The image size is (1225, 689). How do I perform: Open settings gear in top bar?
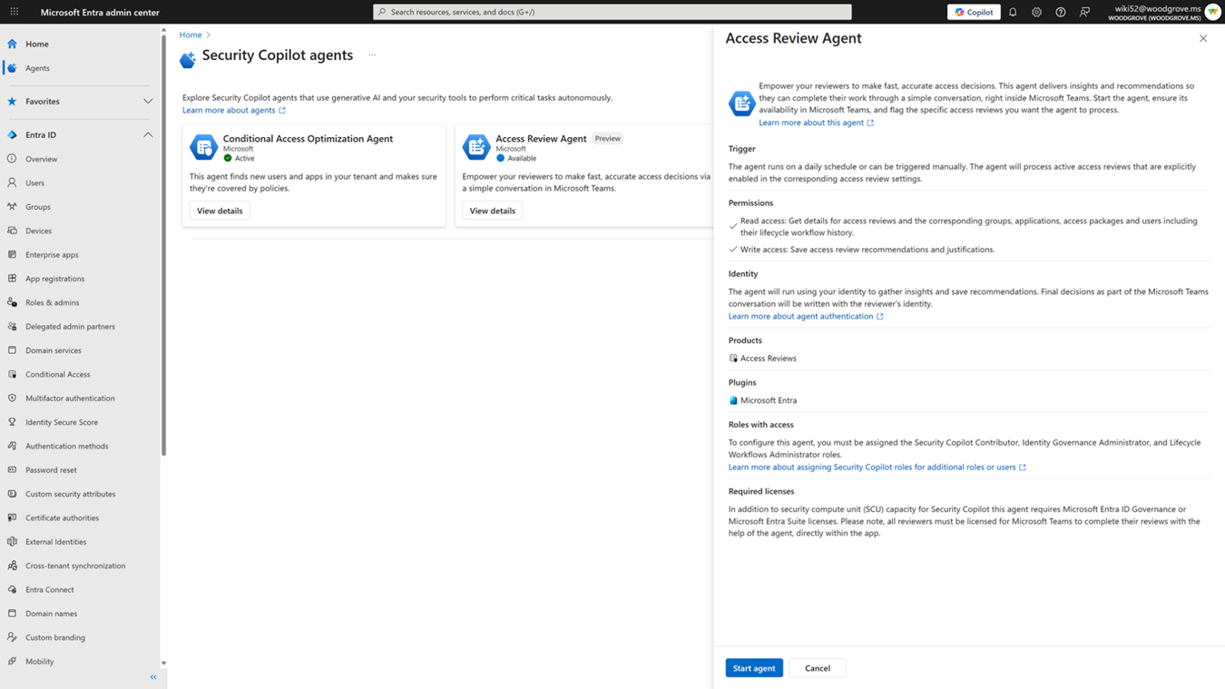tap(1036, 12)
